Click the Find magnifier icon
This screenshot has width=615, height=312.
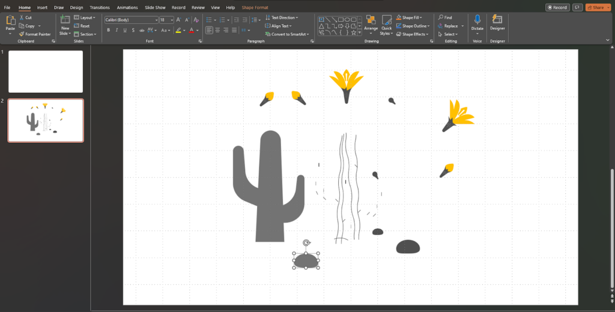point(440,18)
